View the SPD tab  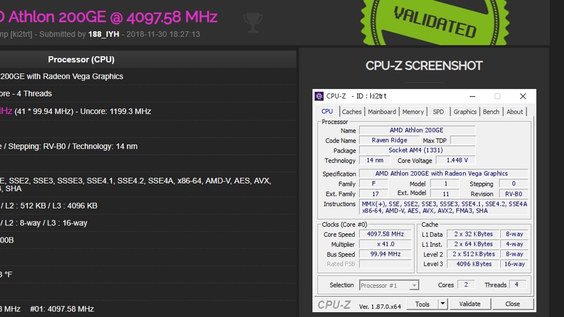point(438,111)
